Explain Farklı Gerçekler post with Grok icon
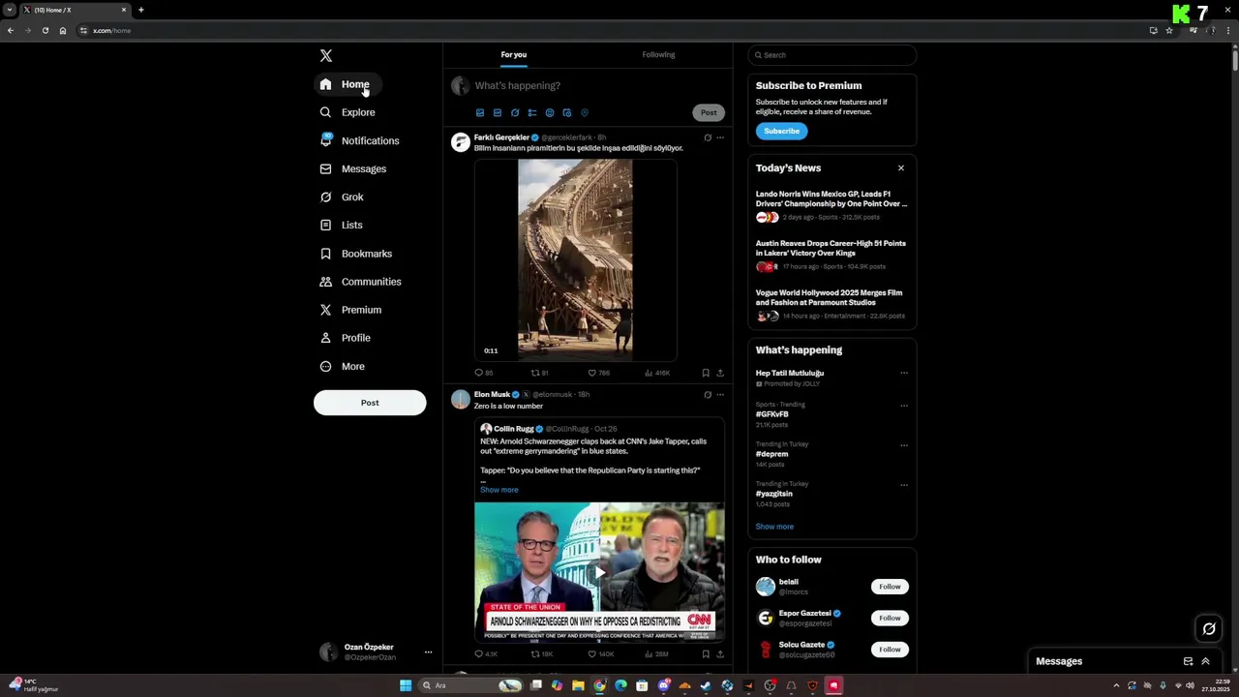The width and height of the screenshot is (1239, 697). pyautogui.click(x=707, y=137)
